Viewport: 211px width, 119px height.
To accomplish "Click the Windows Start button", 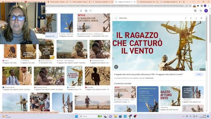I will [x=76, y=116].
